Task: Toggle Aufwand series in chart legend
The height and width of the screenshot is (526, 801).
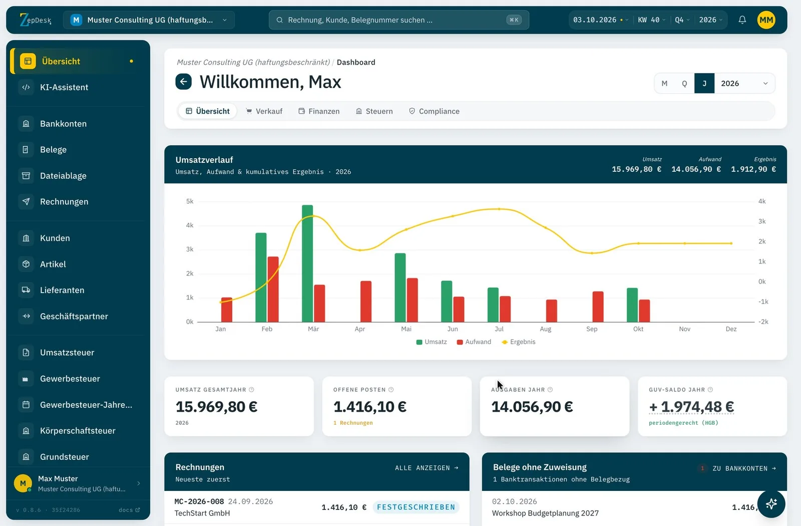Action: click(x=474, y=342)
